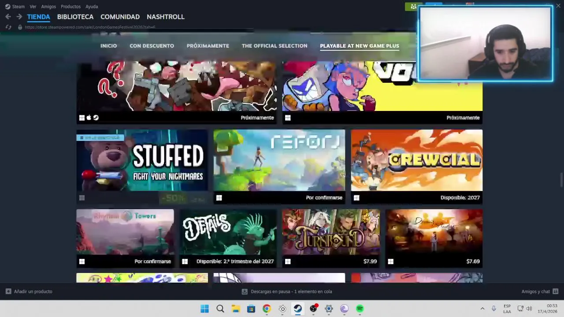
Task: Reload the store page with refresh icon
Action: (x=8, y=27)
